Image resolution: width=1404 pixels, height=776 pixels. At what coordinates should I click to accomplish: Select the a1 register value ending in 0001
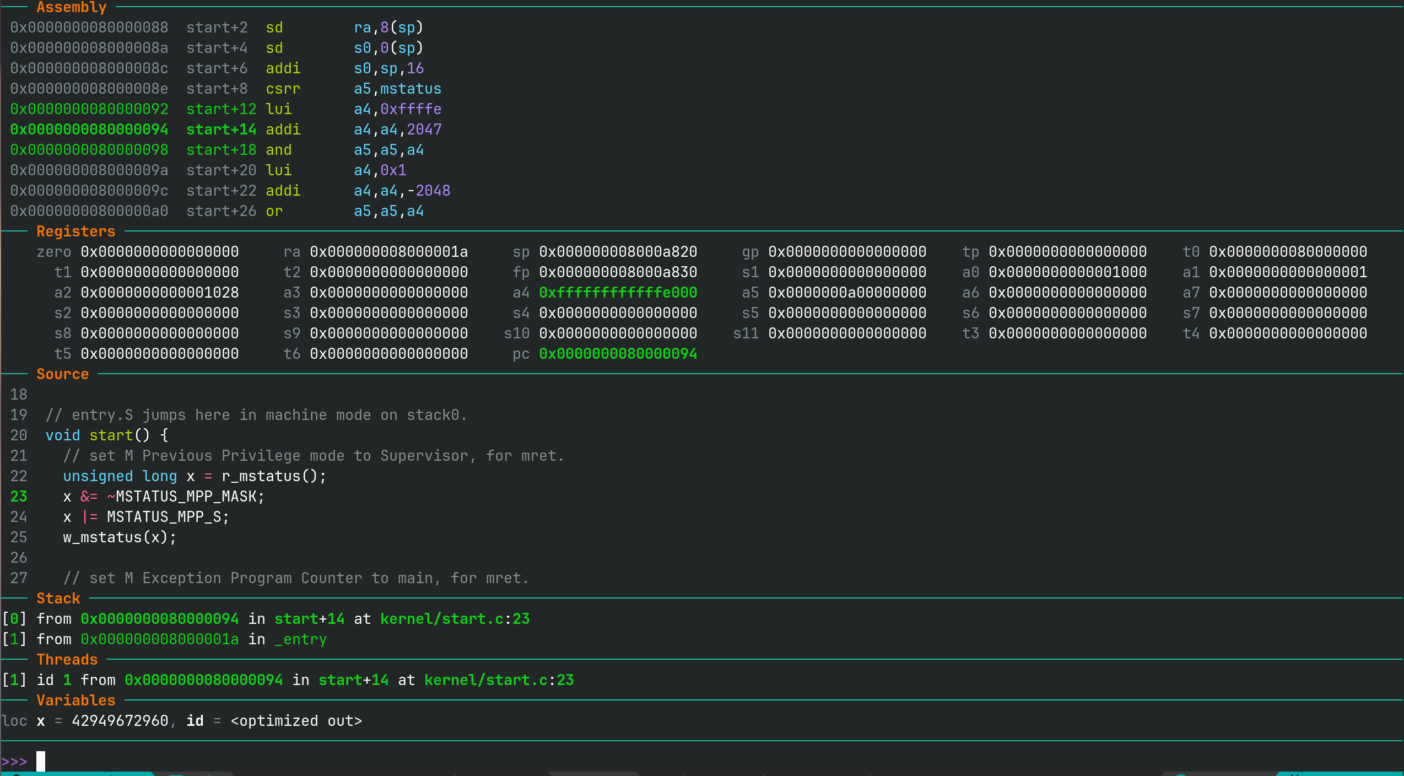click(1288, 272)
